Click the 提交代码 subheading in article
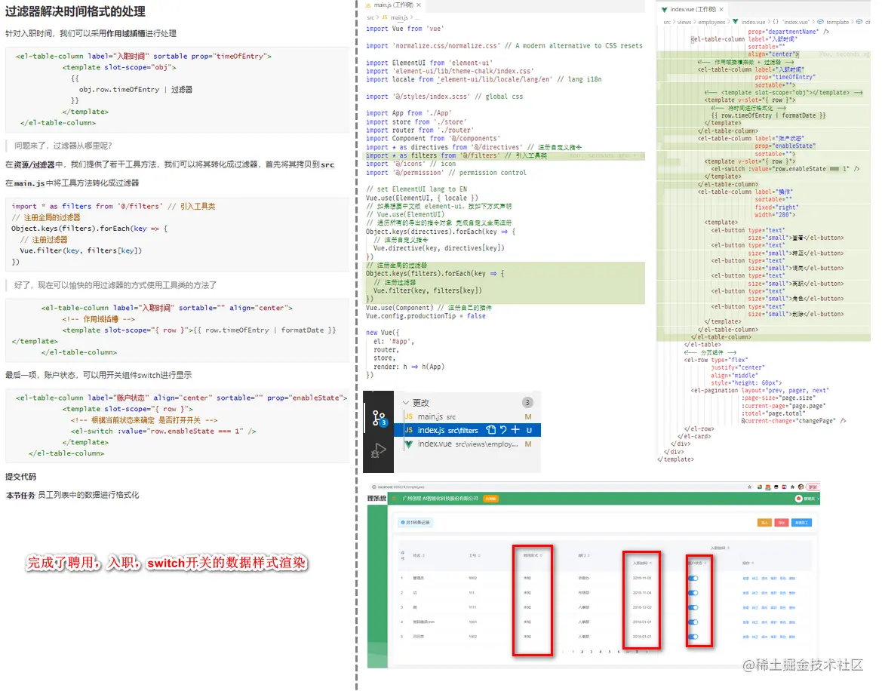 pos(21,477)
